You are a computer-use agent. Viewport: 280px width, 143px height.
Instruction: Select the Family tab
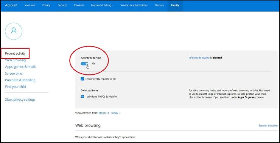(175, 5)
